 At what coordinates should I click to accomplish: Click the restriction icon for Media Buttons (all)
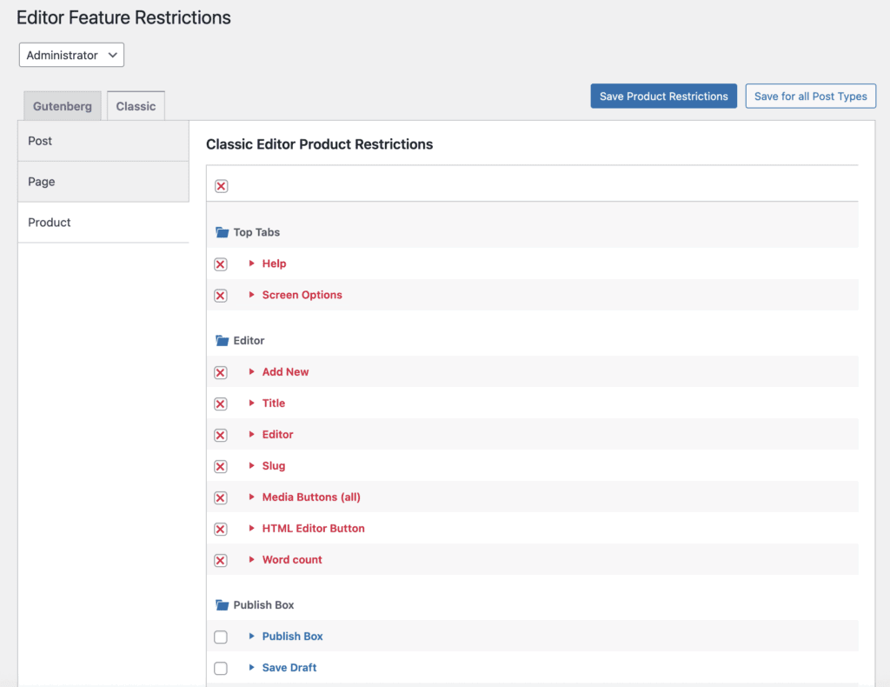[221, 497]
